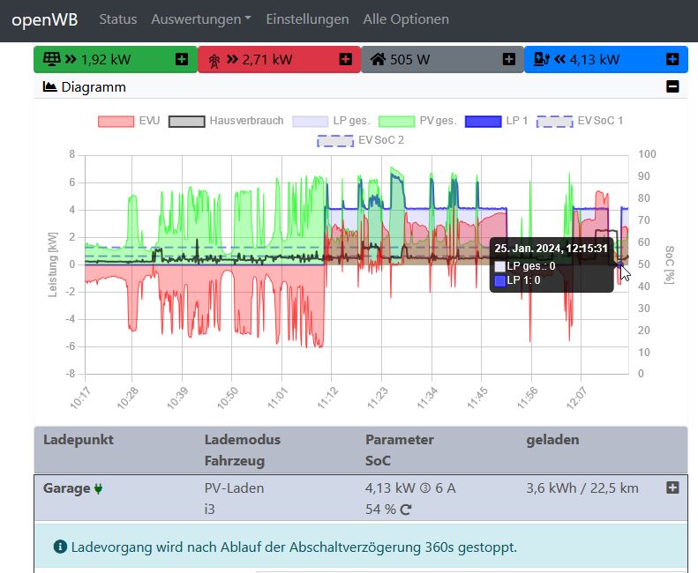Click the house consumption icon
Screen dimensions: 698x573
[378, 59]
